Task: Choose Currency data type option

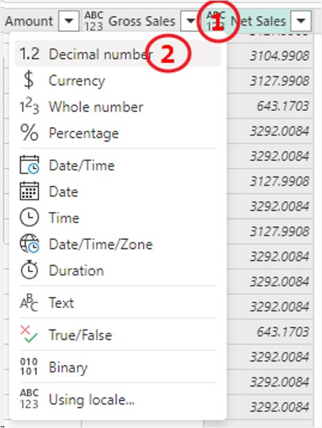Action: [117, 80]
